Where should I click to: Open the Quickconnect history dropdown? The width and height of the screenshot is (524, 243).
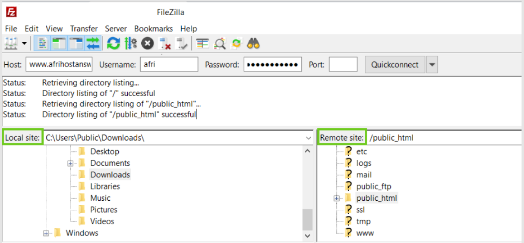(432, 65)
